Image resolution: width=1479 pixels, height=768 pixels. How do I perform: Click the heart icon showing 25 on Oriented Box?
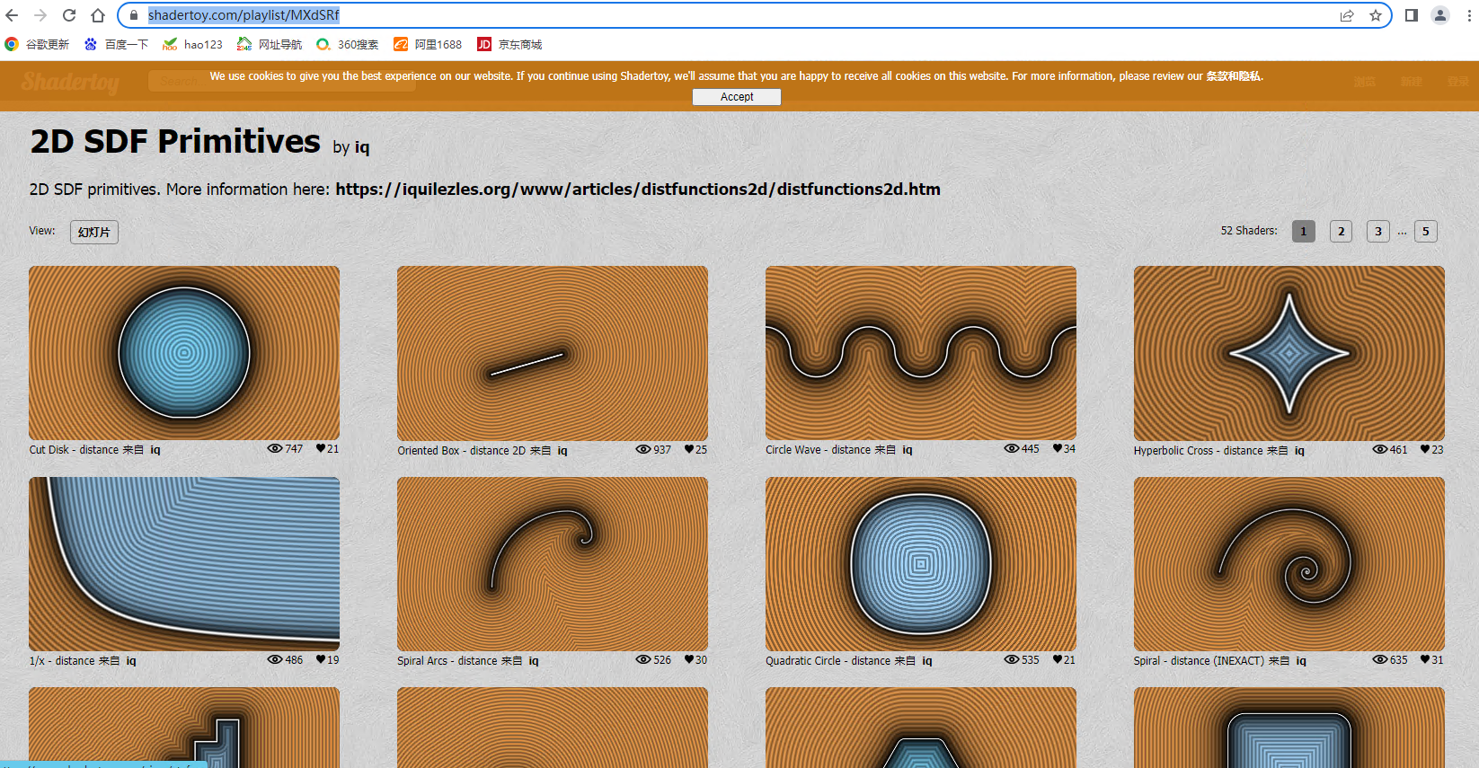(x=689, y=449)
